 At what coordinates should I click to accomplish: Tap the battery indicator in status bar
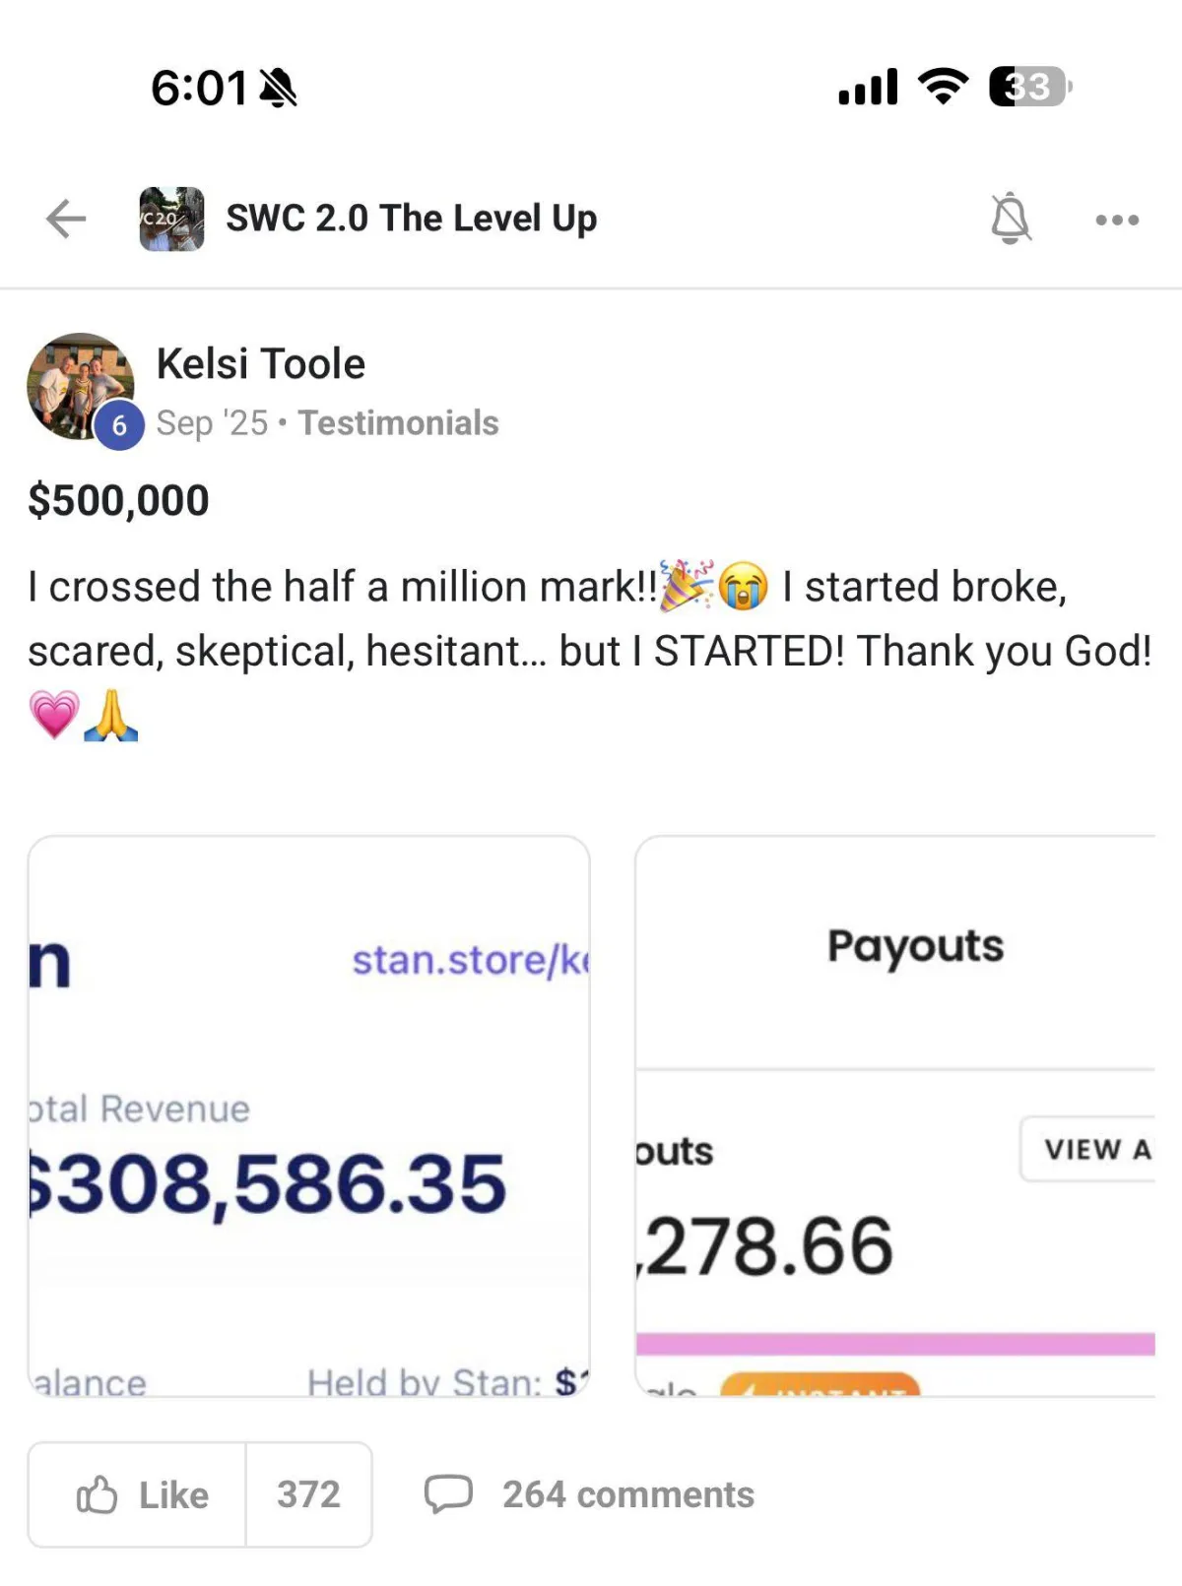(x=1029, y=87)
